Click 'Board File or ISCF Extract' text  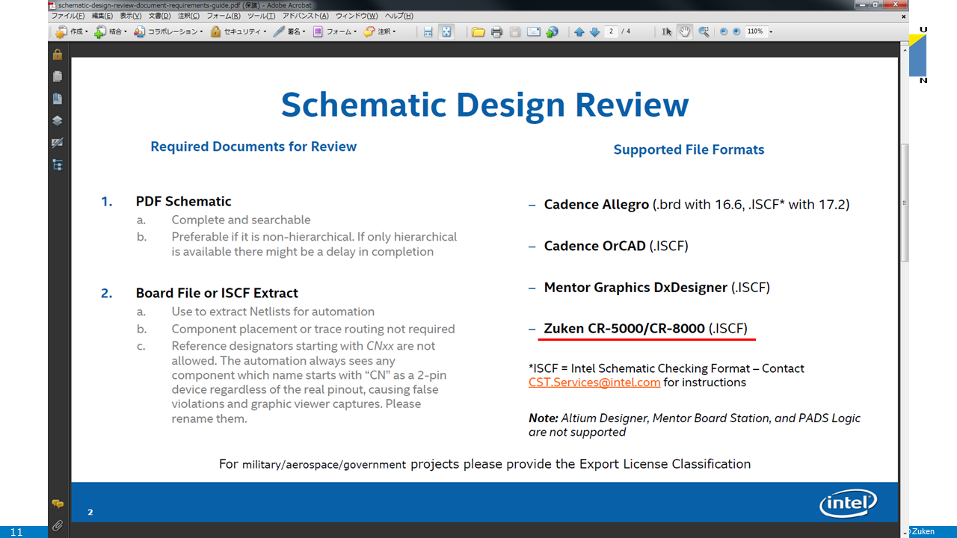(217, 293)
